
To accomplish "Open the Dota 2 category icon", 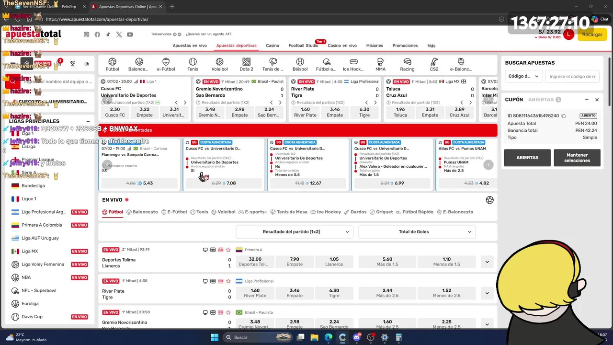I will (x=246, y=65).
